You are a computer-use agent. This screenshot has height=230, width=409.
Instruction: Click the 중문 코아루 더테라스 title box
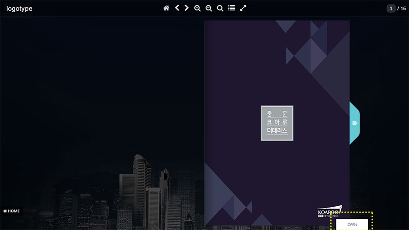(277, 123)
